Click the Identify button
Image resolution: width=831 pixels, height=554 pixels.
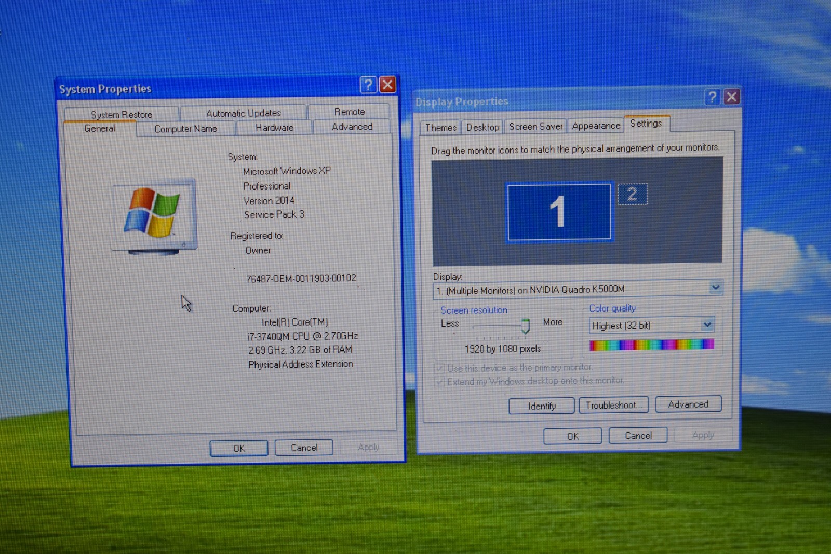[x=542, y=406]
